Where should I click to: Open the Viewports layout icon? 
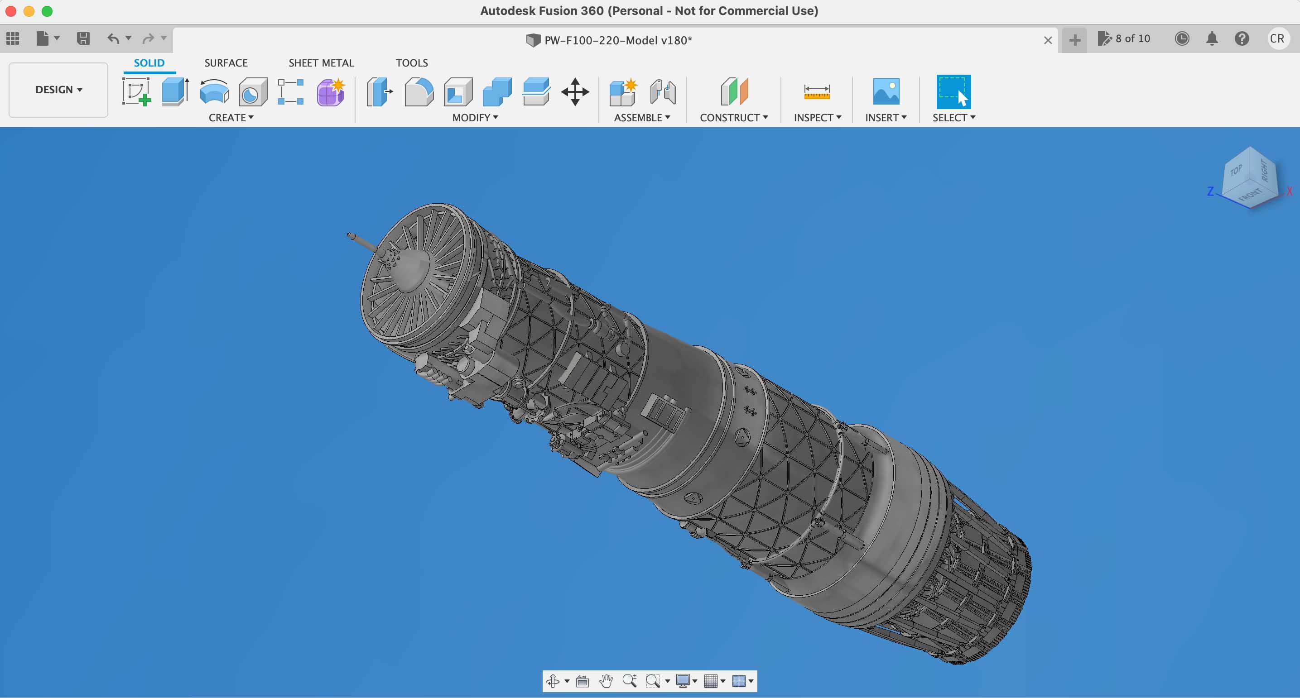point(739,681)
